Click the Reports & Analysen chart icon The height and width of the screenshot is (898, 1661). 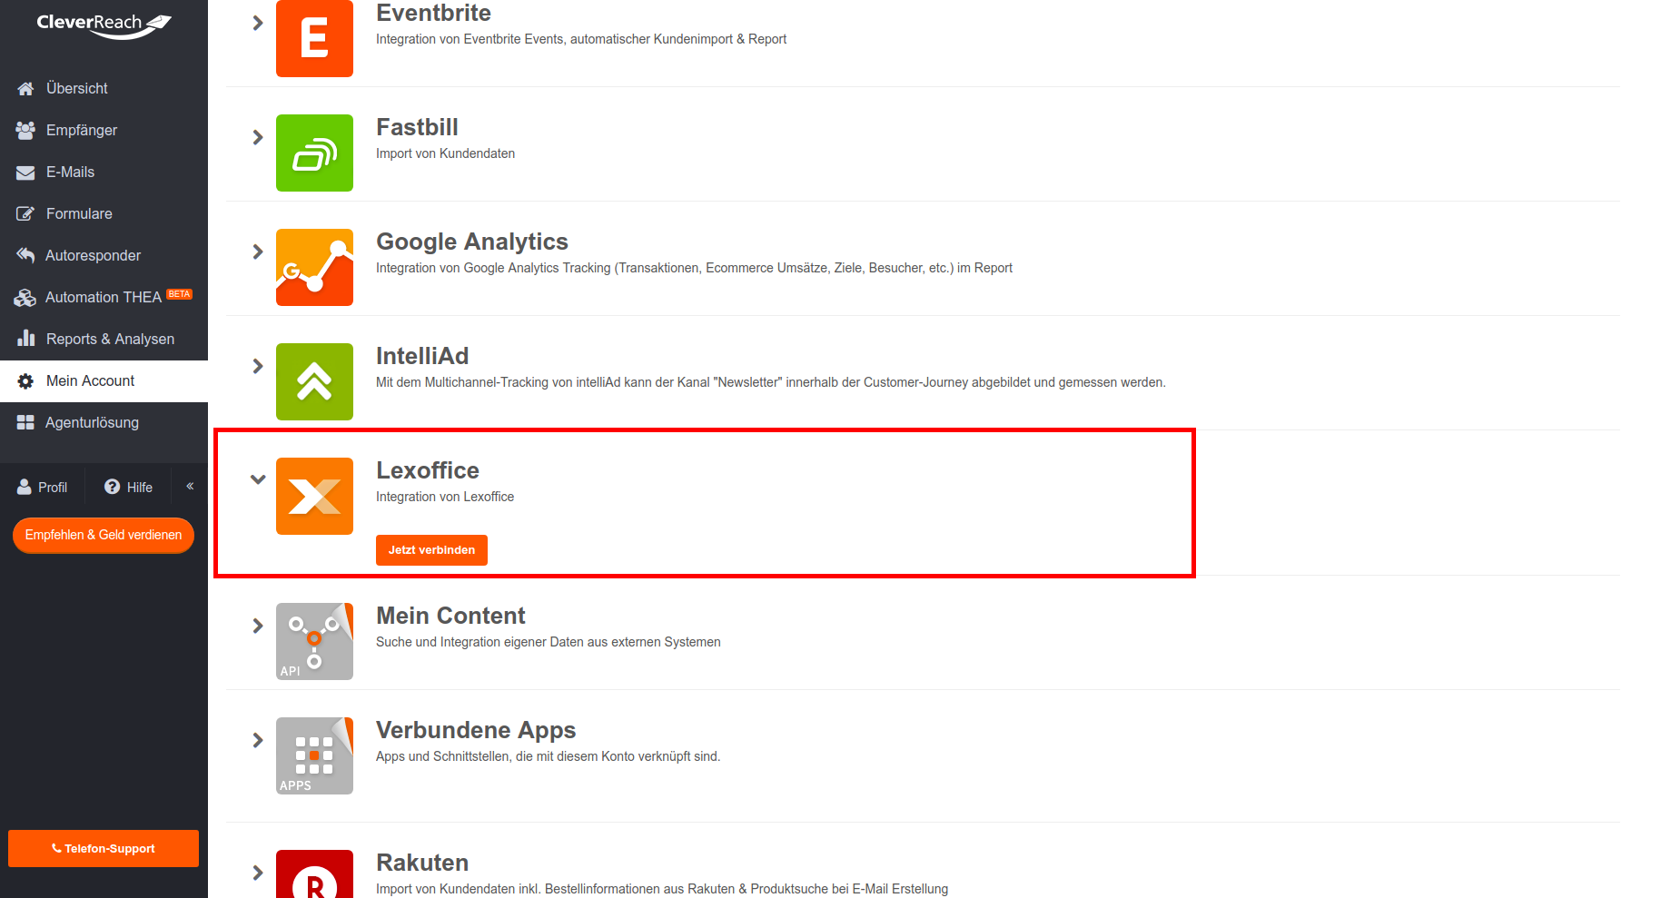tap(25, 339)
